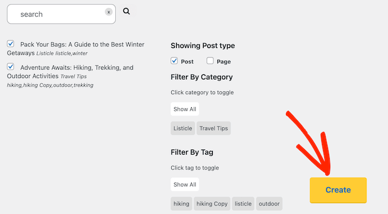The image size is (388, 214).
Task: Click Show All under Filter By Tag
Action: click(185, 184)
